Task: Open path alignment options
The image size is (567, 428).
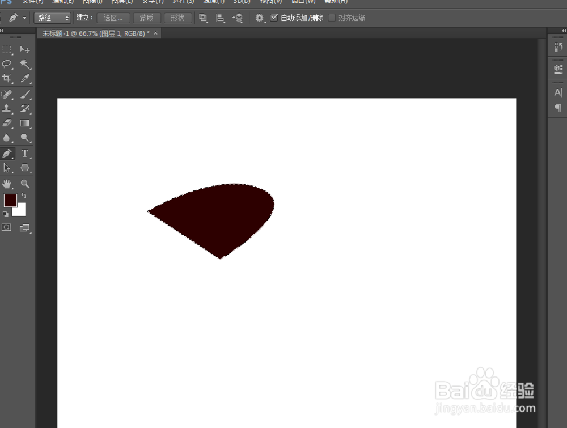Action: [x=220, y=18]
